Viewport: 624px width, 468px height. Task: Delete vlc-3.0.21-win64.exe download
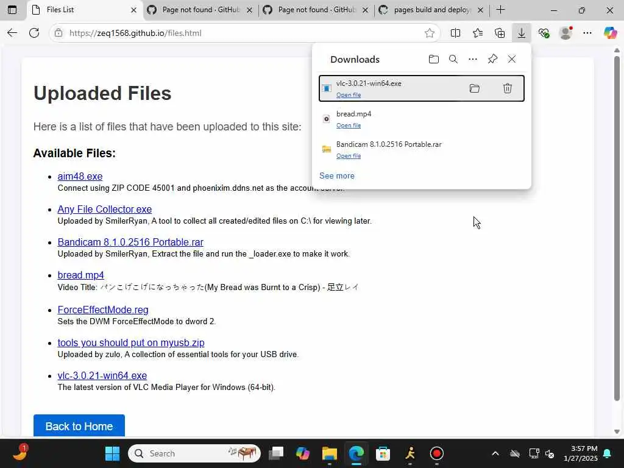tap(508, 88)
